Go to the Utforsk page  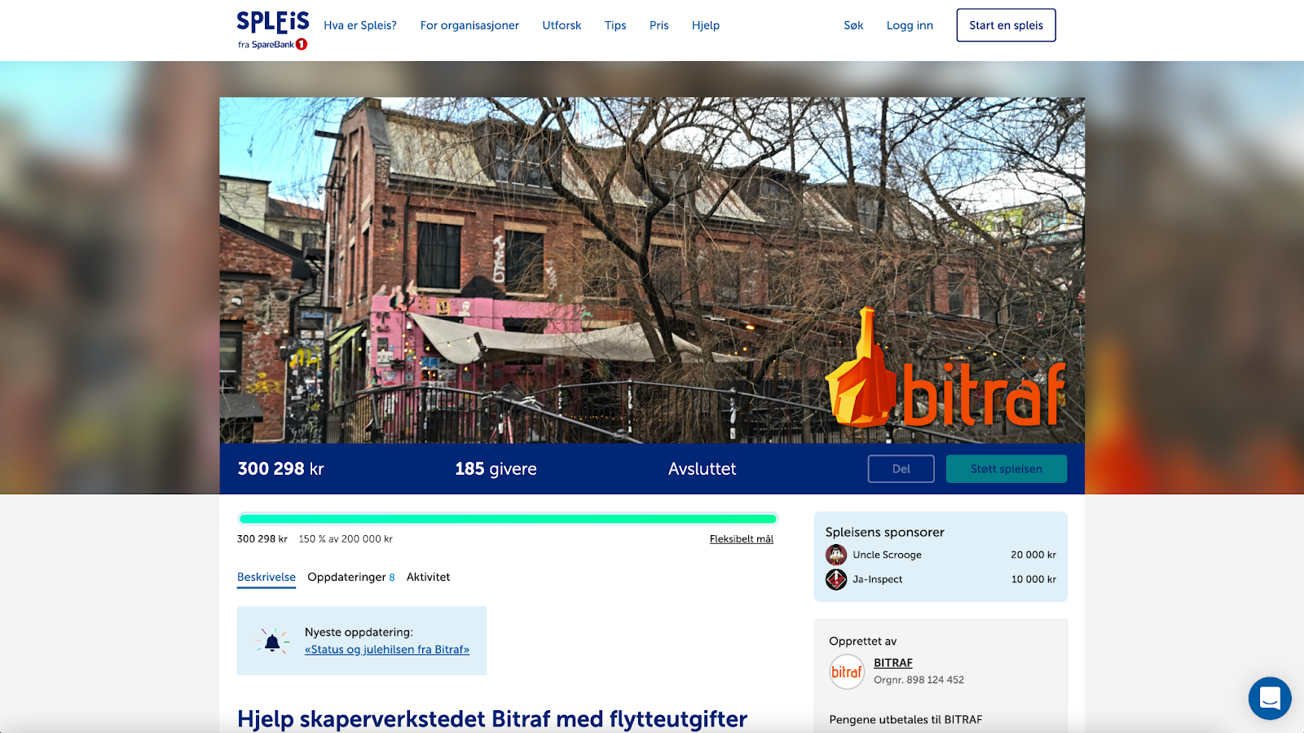[562, 25]
